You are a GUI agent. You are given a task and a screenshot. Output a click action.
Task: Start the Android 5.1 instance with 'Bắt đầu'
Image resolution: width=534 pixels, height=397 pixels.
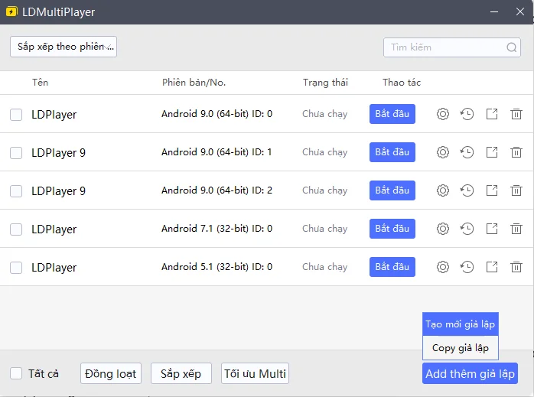[x=392, y=267]
